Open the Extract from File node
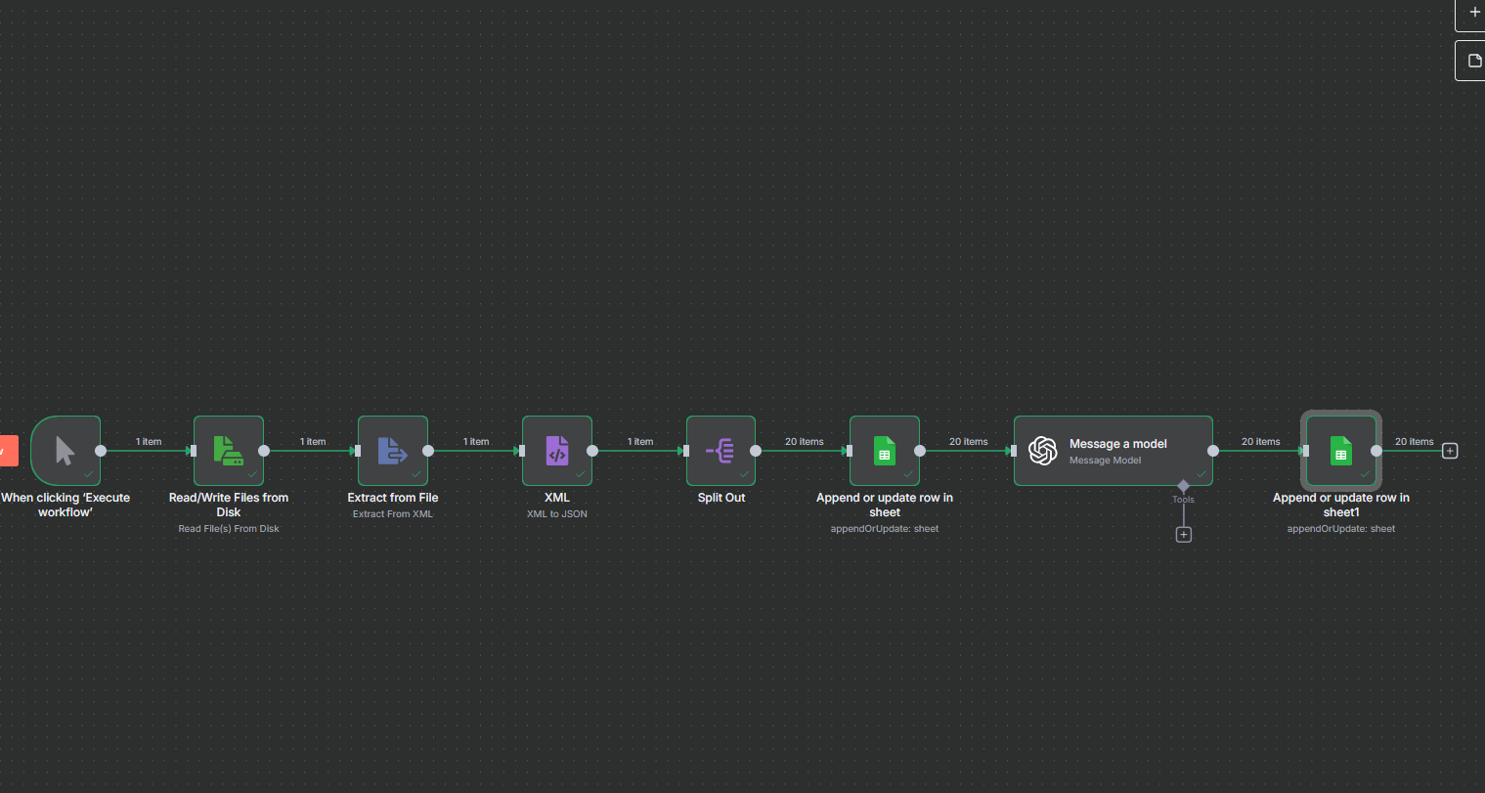Image resolution: width=1485 pixels, height=793 pixels. [393, 451]
